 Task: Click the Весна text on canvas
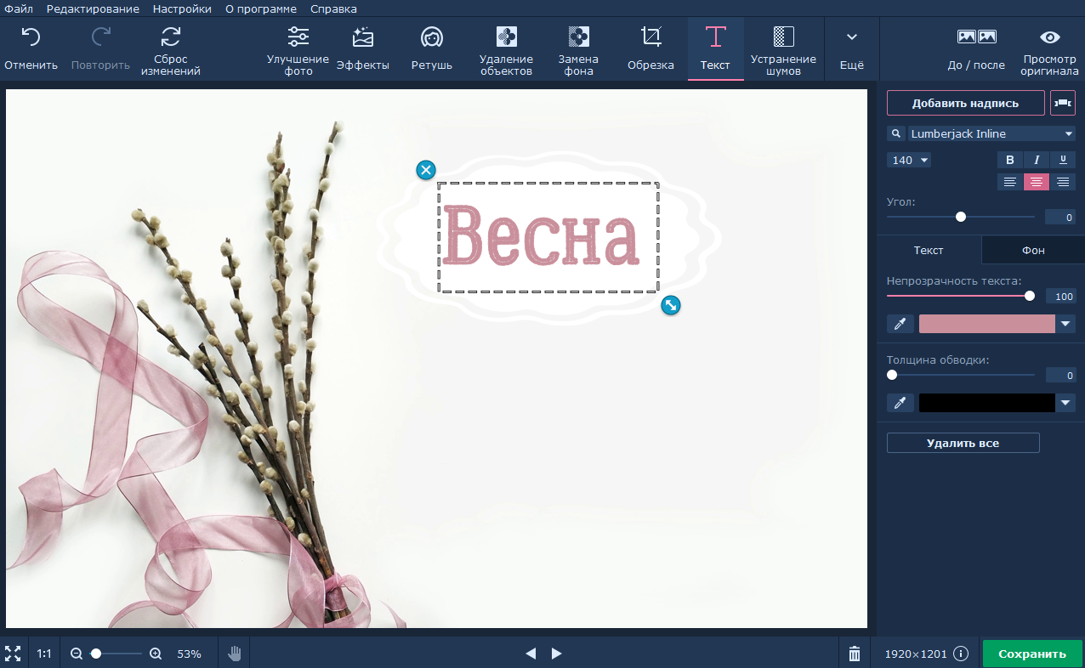(541, 235)
